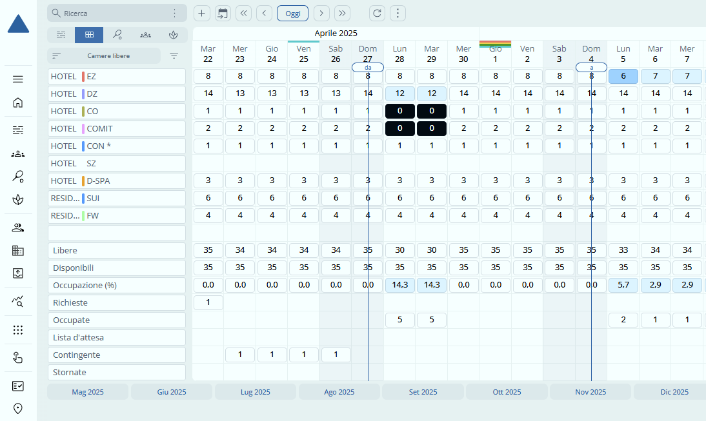The width and height of the screenshot is (706, 421).
Task: Switch to the group people view toggle
Action: (145, 35)
